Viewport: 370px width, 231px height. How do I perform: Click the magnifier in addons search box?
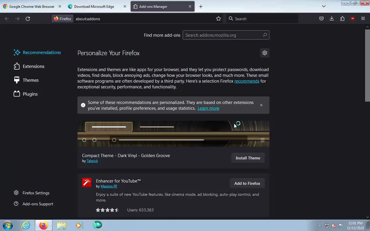264,35
